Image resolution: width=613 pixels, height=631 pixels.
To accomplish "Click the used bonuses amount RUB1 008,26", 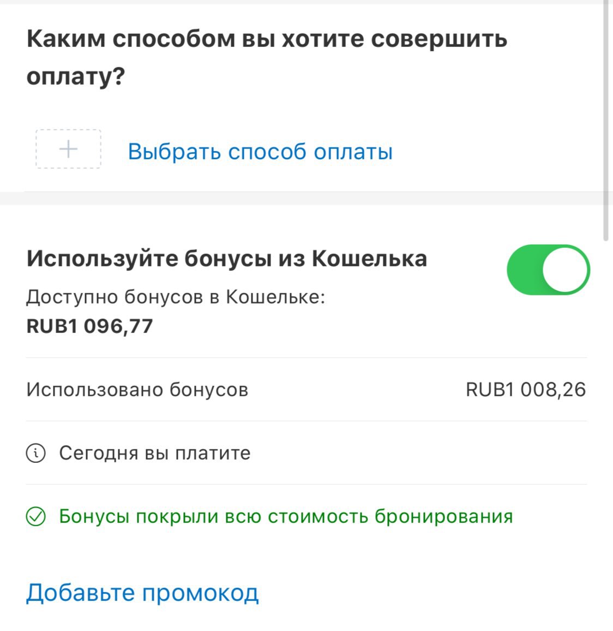I will coord(526,390).
